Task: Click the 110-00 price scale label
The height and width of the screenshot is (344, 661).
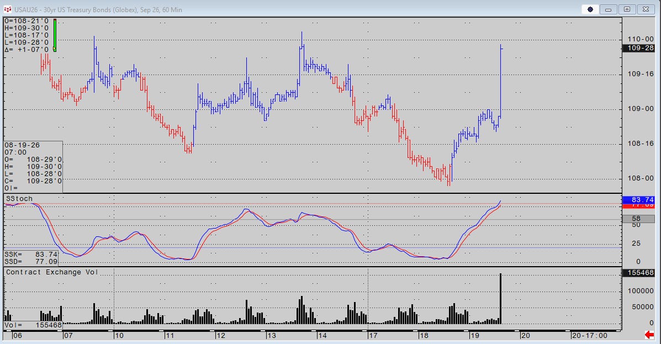Action: [641, 39]
